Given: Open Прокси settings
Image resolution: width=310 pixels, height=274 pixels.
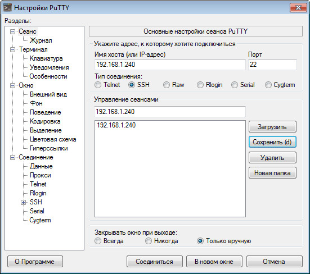Looking at the screenshot, I should click(40, 175).
